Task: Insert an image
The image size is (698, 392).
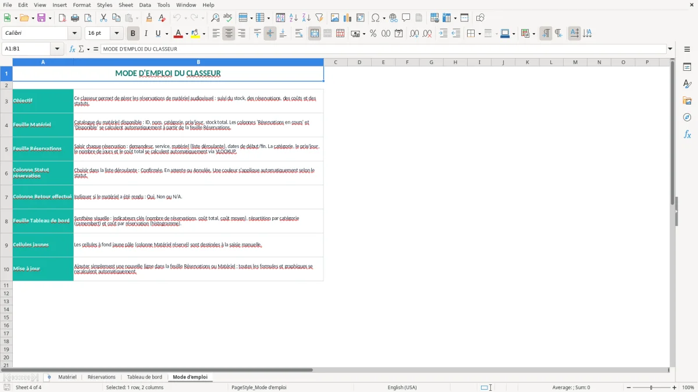Action: point(335,18)
